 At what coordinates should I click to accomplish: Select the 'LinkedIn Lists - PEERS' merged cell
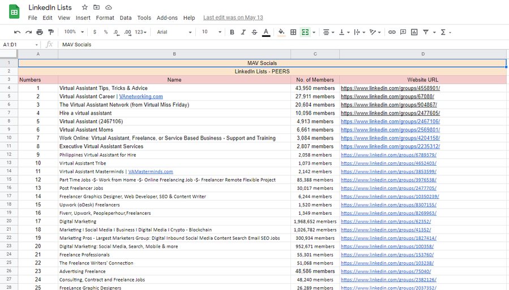tap(262, 72)
